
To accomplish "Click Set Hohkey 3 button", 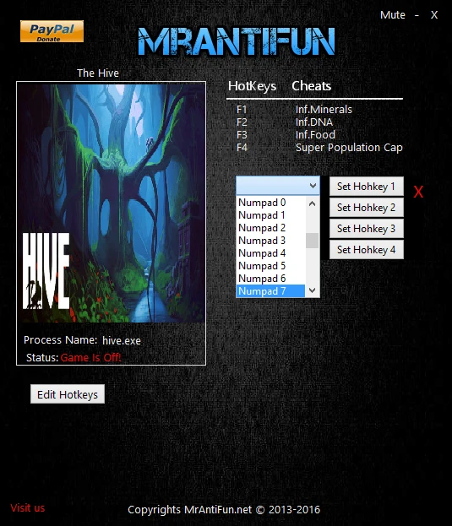I will pyautogui.click(x=366, y=229).
